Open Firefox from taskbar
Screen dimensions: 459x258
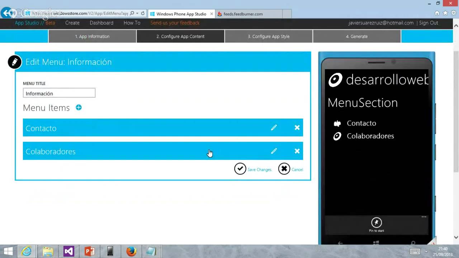point(131,251)
